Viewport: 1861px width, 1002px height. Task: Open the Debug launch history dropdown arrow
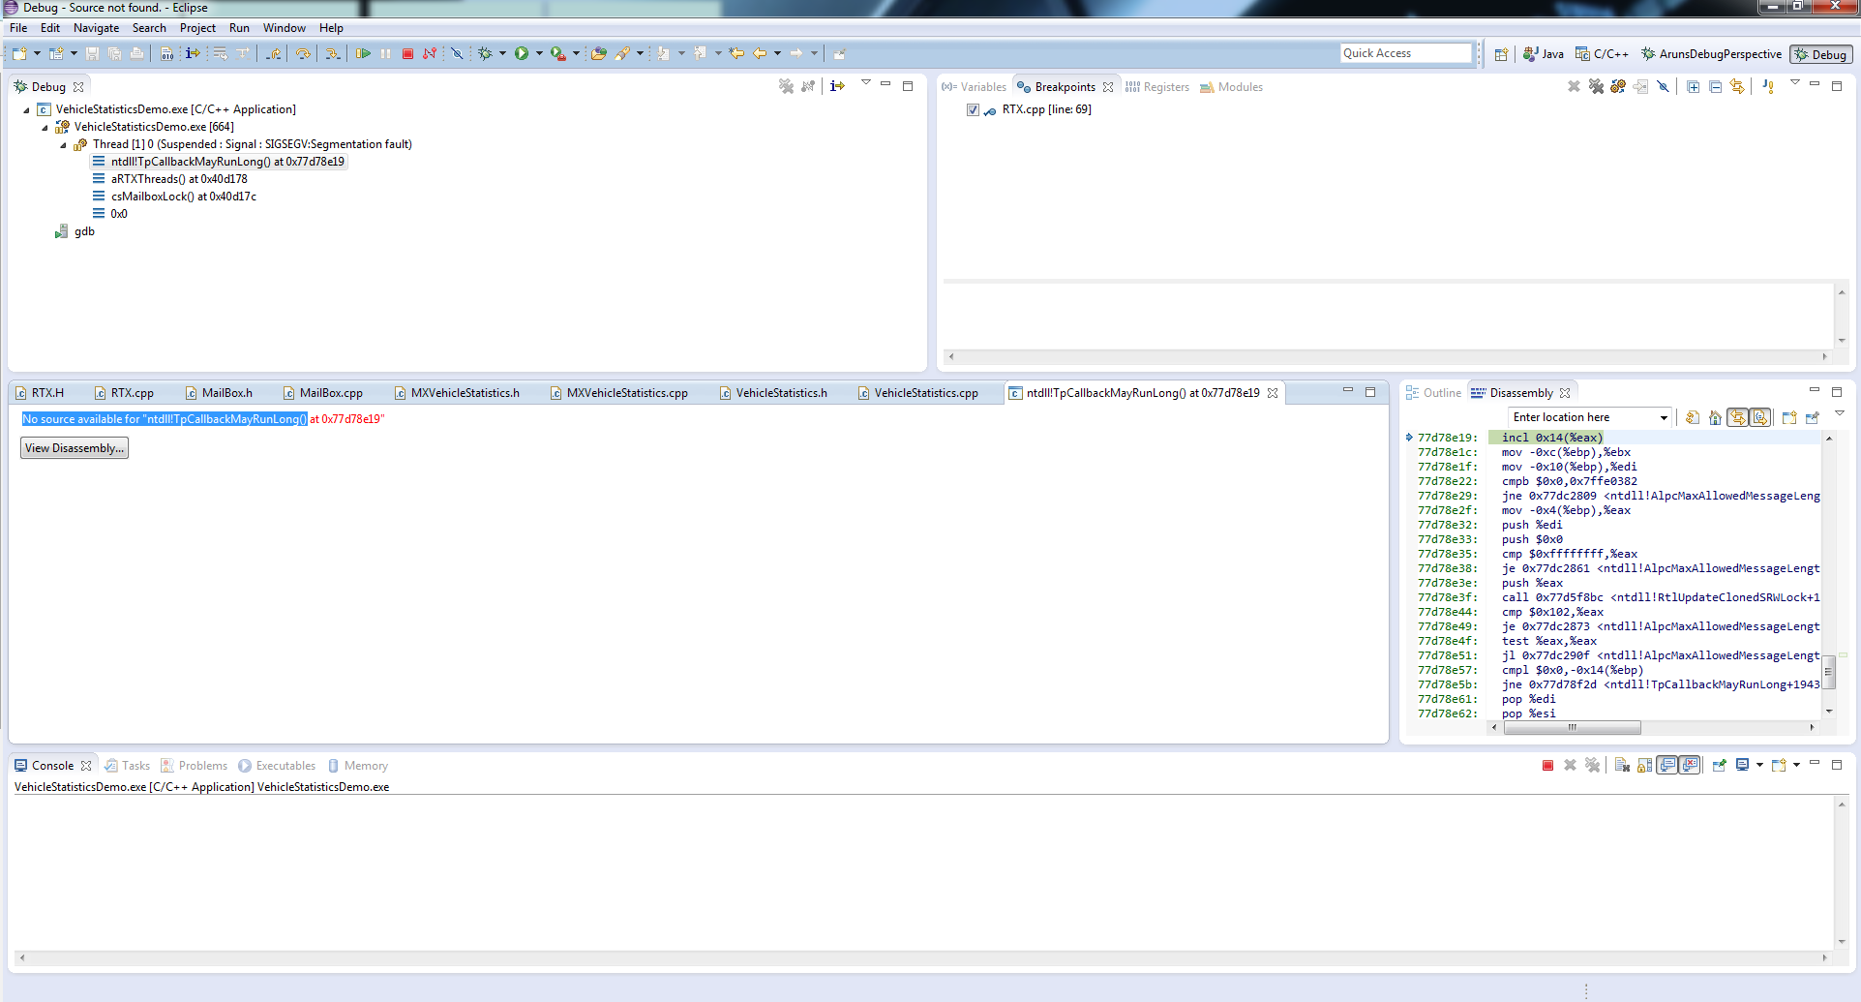point(502,53)
